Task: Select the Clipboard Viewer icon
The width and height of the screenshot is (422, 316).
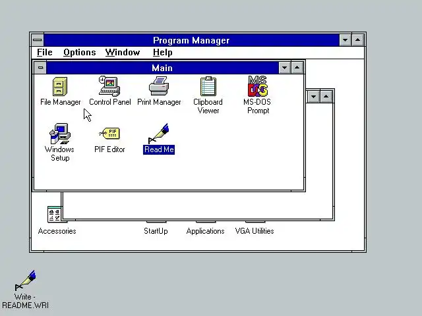Action: point(208,86)
